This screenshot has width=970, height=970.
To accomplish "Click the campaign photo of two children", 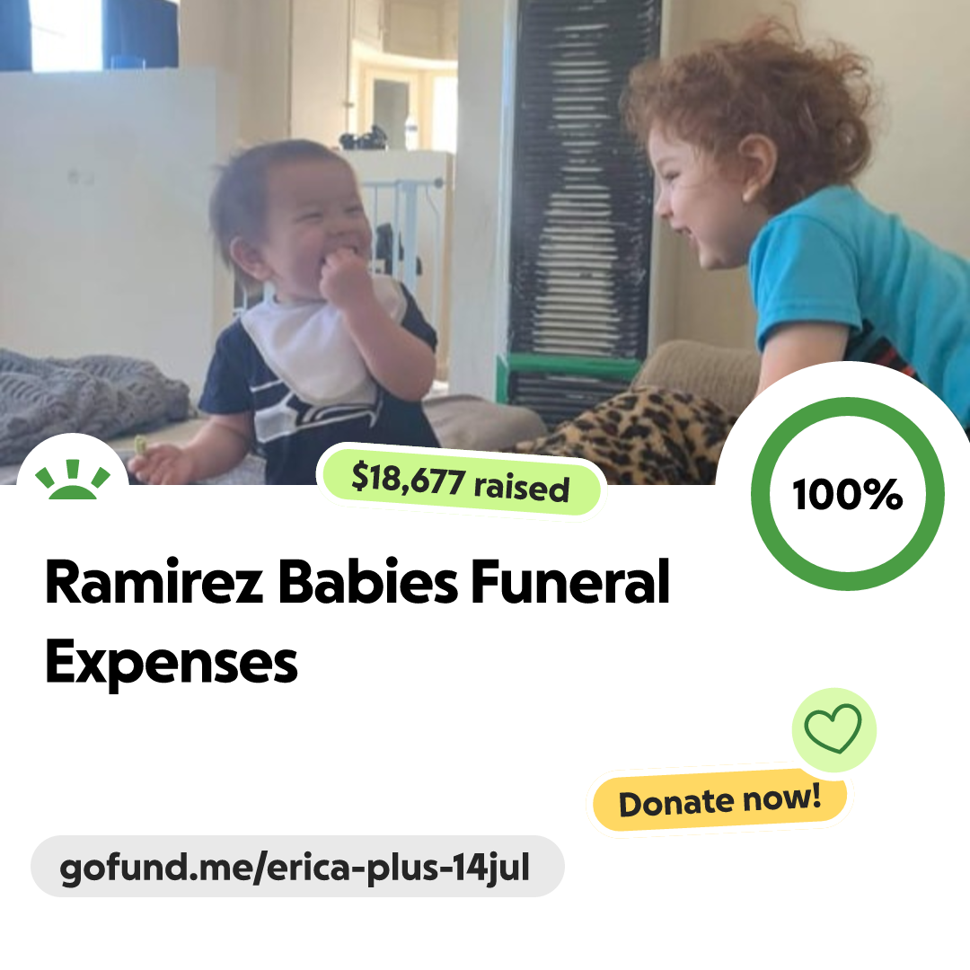I will (x=485, y=242).
